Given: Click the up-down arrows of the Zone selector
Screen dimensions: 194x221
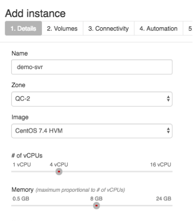Looking at the screenshot, I should point(168,99).
